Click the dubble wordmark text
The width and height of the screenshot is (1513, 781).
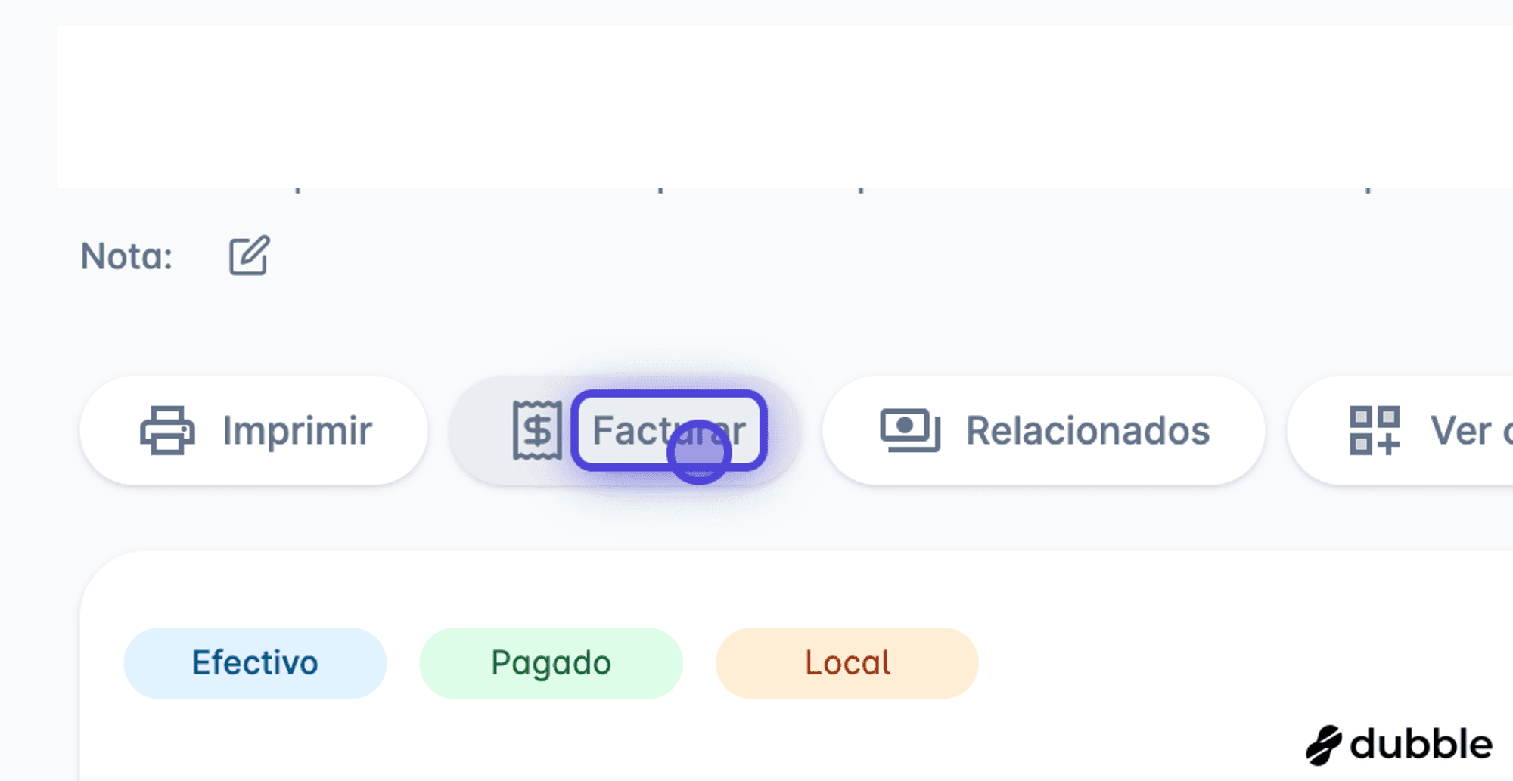[x=1421, y=745]
